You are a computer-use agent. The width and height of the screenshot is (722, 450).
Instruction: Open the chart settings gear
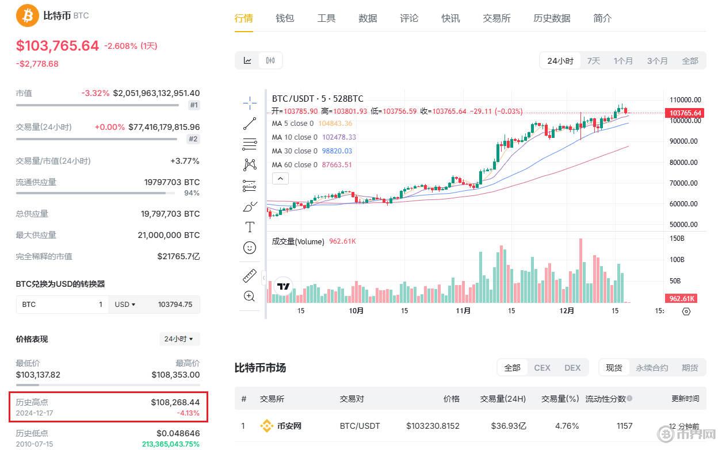686,311
